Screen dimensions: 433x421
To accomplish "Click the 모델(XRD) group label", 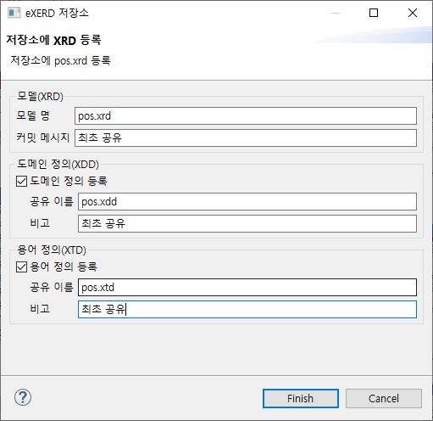I will pyautogui.click(x=40, y=97).
